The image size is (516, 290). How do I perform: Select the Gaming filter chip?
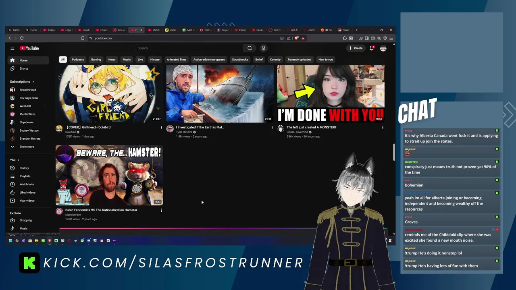(96, 60)
